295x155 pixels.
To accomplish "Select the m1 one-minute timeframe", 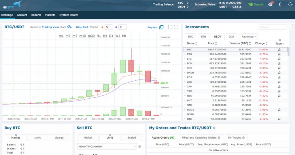I will point(61,36).
